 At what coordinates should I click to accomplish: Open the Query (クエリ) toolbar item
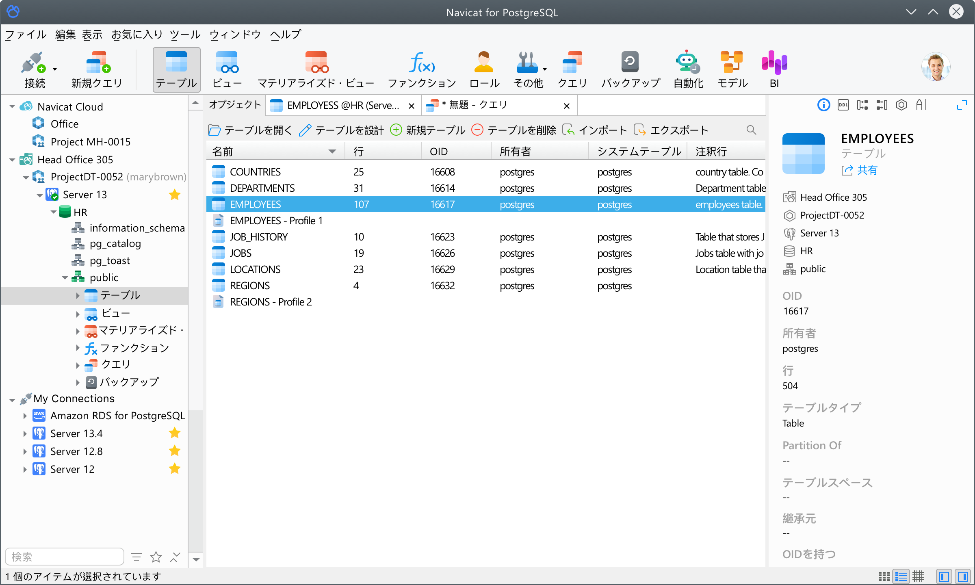point(572,70)
